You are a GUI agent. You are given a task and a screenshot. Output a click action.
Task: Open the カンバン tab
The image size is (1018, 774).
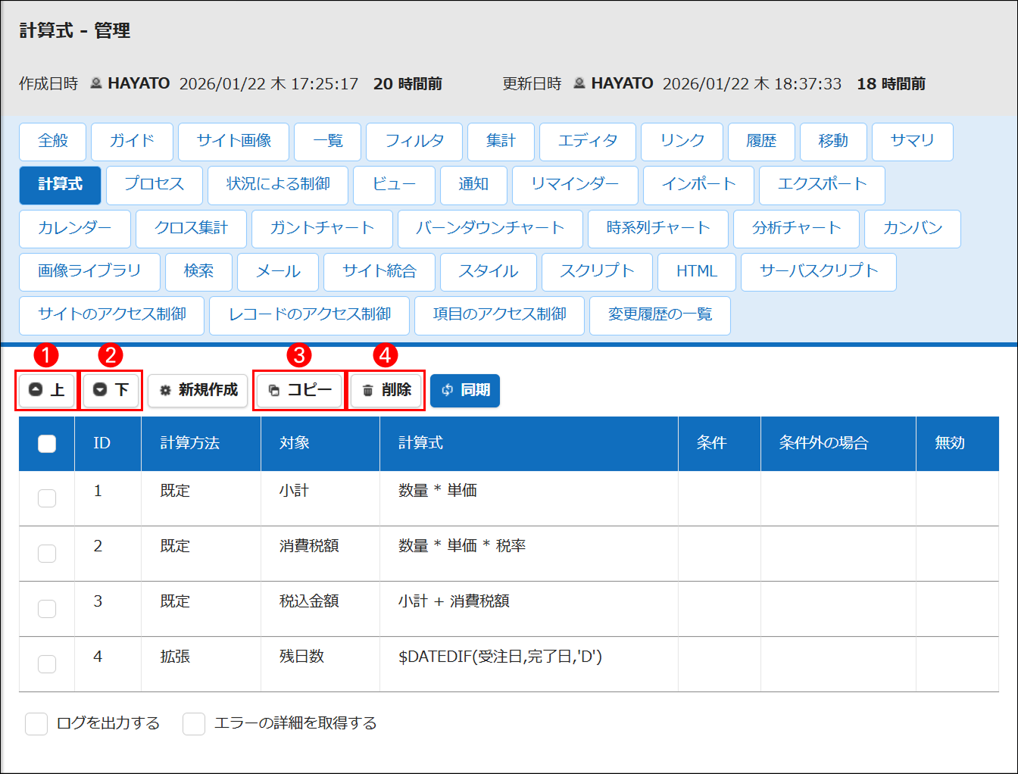click(913, 229)
